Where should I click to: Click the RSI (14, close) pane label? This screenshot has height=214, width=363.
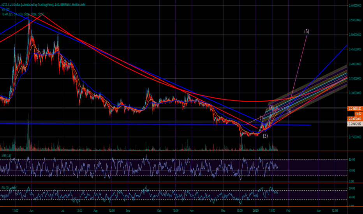(9, 188)
